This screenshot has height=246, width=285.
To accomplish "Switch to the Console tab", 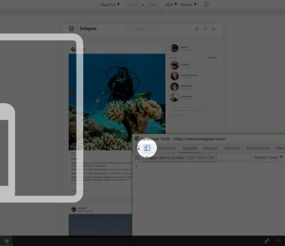I will coord(189,148).
